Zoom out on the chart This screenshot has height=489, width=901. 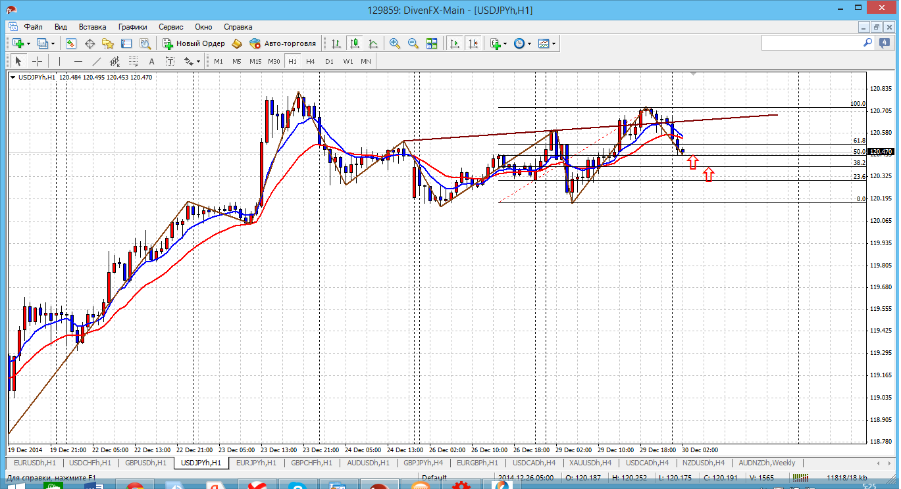pyautogui.click(x=413, y=43)
